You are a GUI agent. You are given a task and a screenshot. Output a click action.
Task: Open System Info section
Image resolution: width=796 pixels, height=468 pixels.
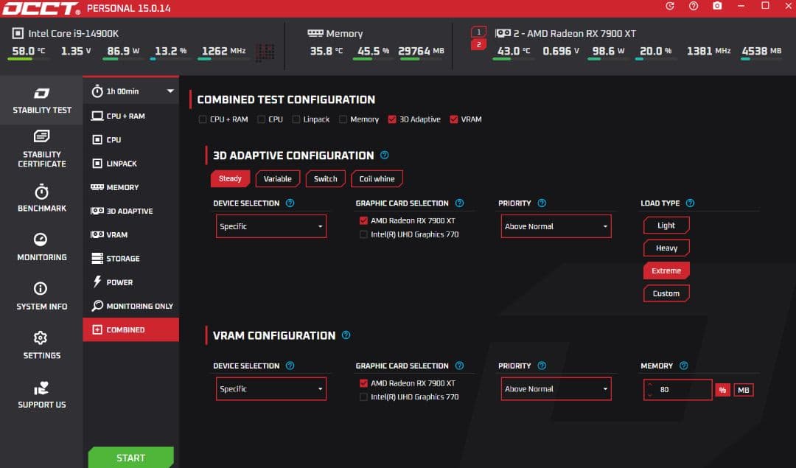click(41, 296)
